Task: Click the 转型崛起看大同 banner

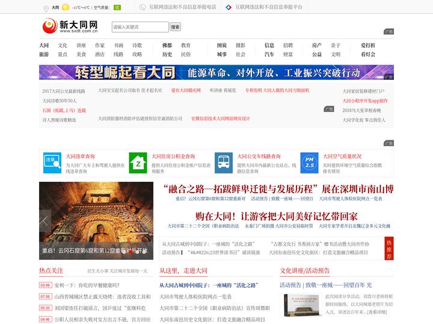Action: (x=216, y=73)
